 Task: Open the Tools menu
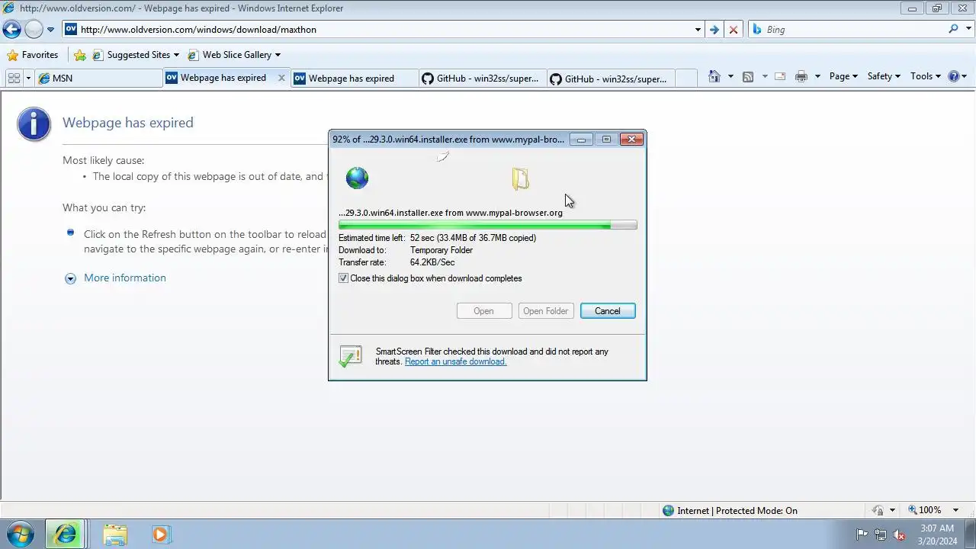(926, 76)
